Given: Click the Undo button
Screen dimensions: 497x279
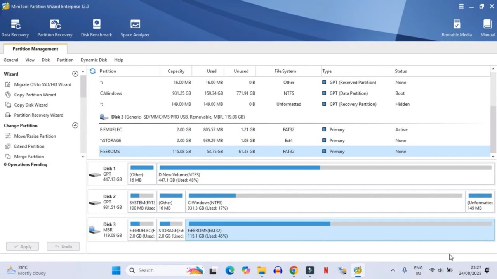Looking at the screenshot, I should [63, 246].
